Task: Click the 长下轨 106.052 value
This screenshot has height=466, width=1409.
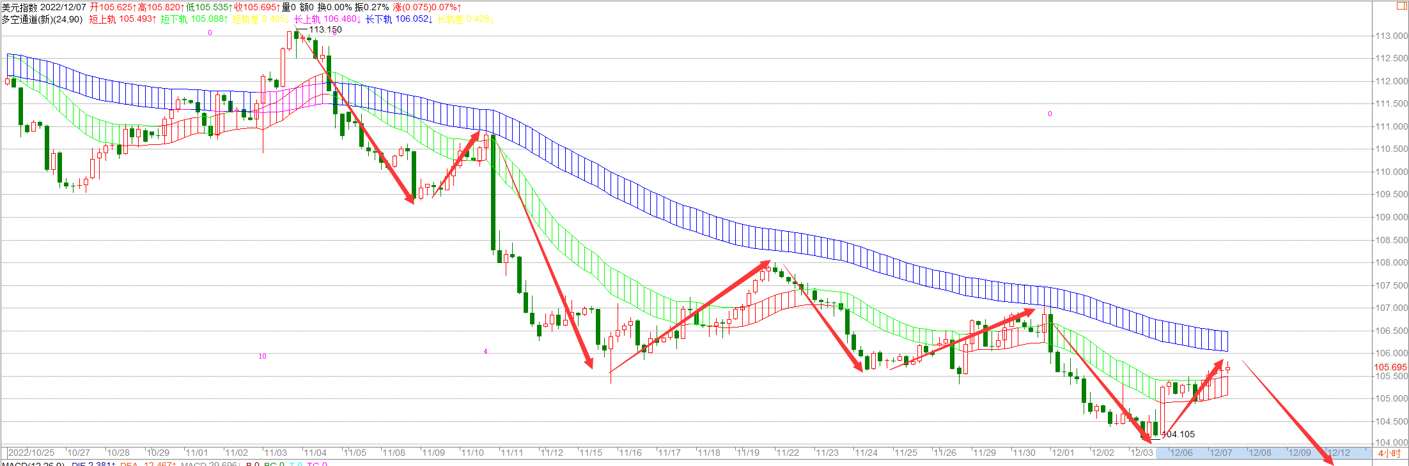Action: (x=399, y=19)
